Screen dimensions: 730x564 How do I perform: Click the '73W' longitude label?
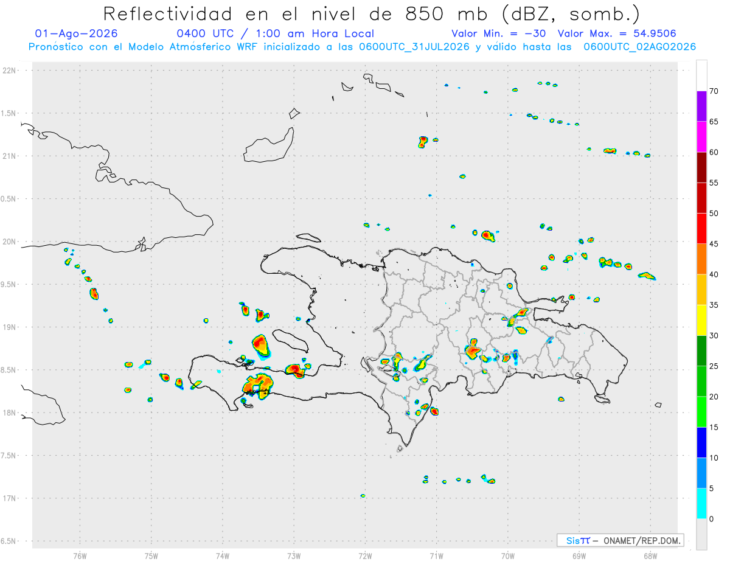294,556
